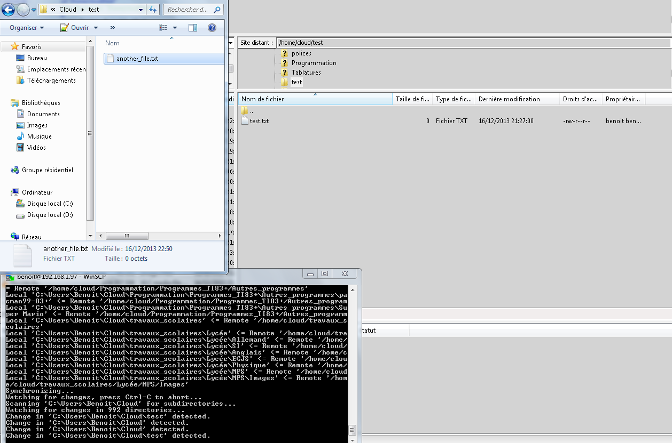Click the change view icon

[x=164, y=28]
